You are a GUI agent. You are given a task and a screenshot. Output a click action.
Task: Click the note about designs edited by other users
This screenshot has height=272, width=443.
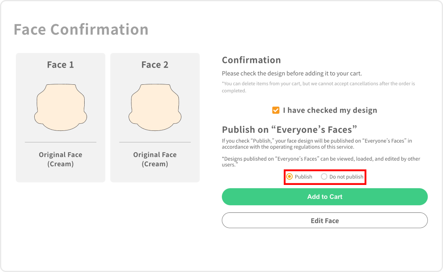pos(320,161)
